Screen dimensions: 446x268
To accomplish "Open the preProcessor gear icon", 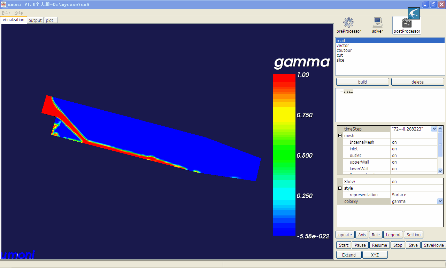I will coord(348,23).
